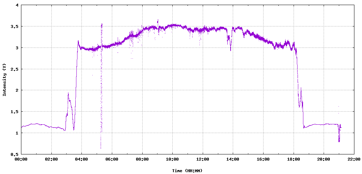Click the x-axis label 22:00
The height and width of the screenshot is (174, 362).
click(x=354, y=159)
